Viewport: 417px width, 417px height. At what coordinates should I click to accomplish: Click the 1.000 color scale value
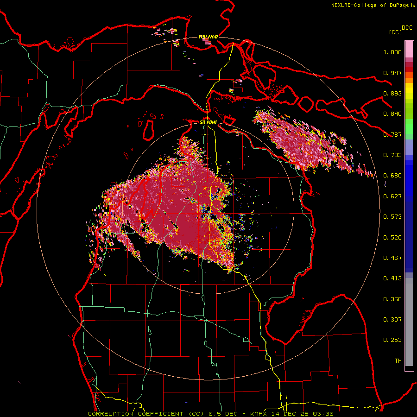tap(392, 52)
